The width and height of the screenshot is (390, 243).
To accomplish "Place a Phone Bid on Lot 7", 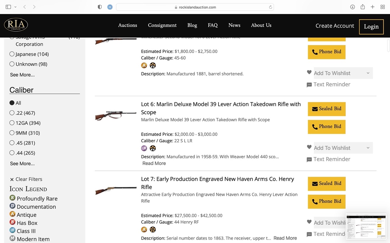I will tap(327, 201).
